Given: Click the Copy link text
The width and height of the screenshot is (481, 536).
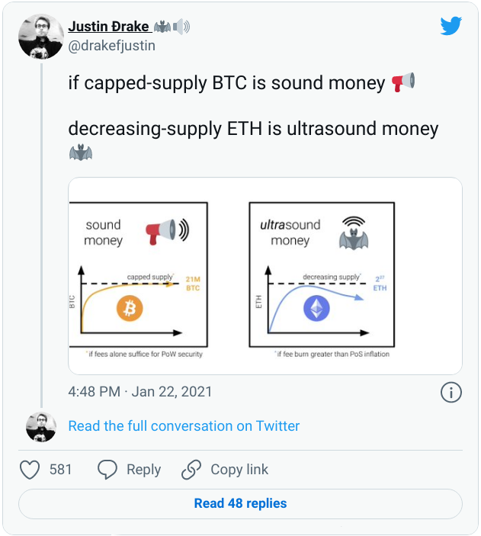Looking at the screenshot, I should pyautogui.click(x=239, y=470).
